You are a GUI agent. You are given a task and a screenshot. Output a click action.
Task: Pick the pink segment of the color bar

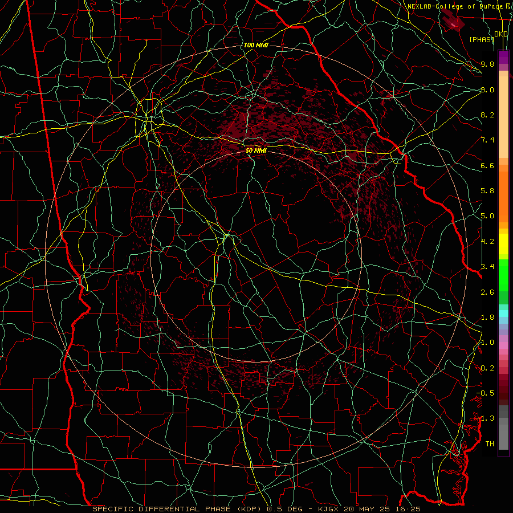(x=503, y=345)
